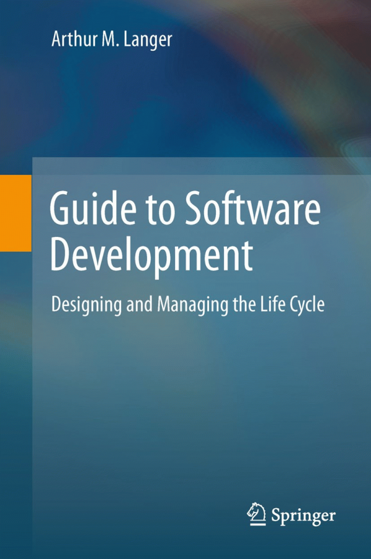Click the Springer publisher wordmark
371x559 pixels.
click(302, 514)
